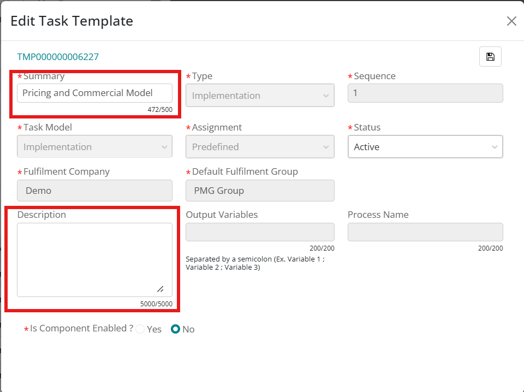524x392 pixels.
Task: Click the Sequence number field
Action: (425, 93)
